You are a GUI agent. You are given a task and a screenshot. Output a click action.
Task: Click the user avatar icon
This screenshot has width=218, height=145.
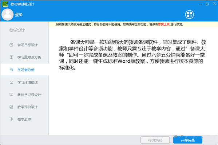[x=7, y=14]
